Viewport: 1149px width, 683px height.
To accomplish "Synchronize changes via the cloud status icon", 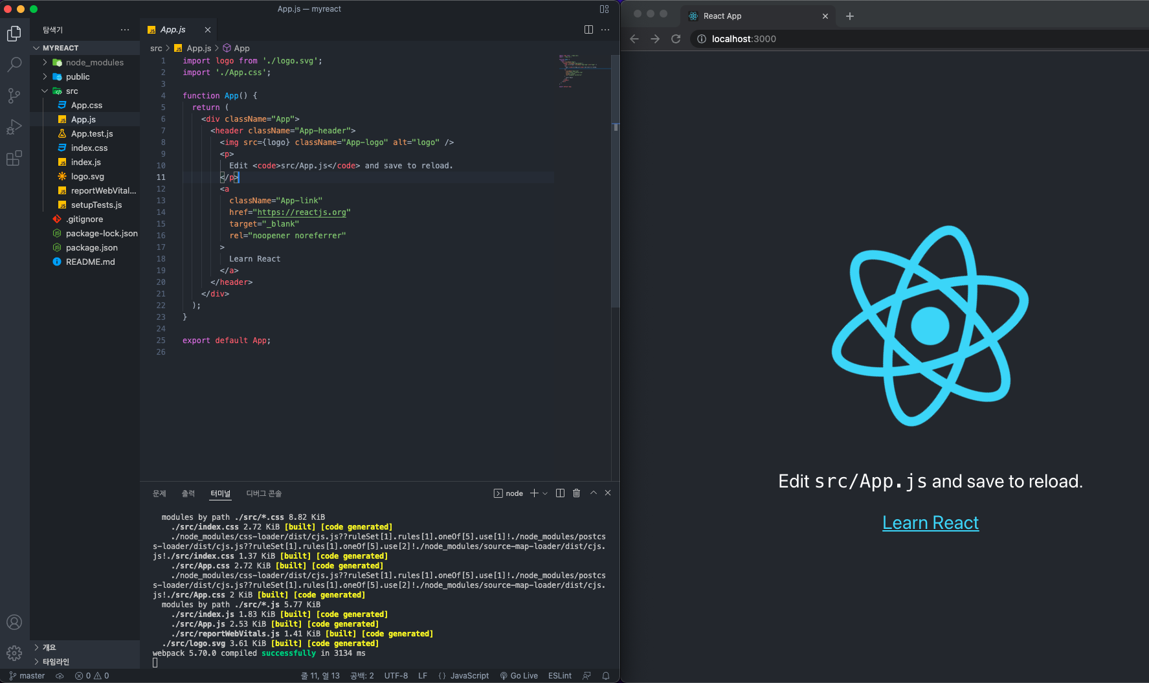I will [60, 676].
